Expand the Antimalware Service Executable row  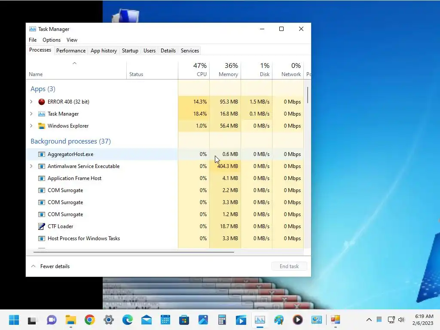point(31,166)
